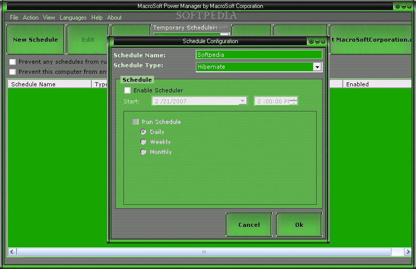Toggle Prevent any schedules from running checkbox
The height and width of the screenshot is (269, 416).
click(13, 62)
